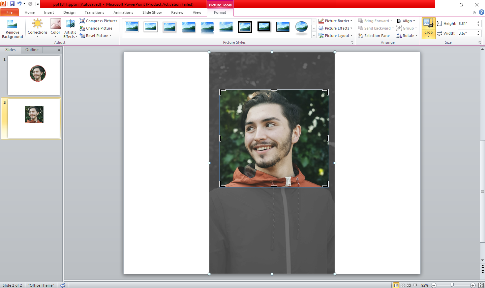Image resolution: width=485 pixels, height=288 pixels.
Task: Switch to Slide Sorter view
Action: [x=402, y=285]
